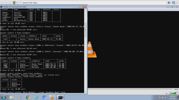
Task: Click the insert statement line containing 'Akhilesh'
Action: pos(42,45)
